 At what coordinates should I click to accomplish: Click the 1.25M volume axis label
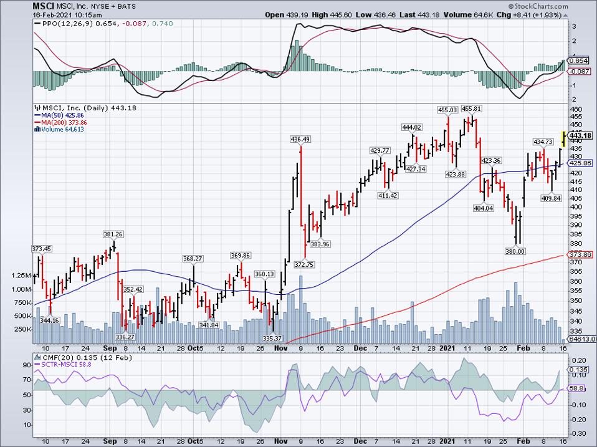21,276
